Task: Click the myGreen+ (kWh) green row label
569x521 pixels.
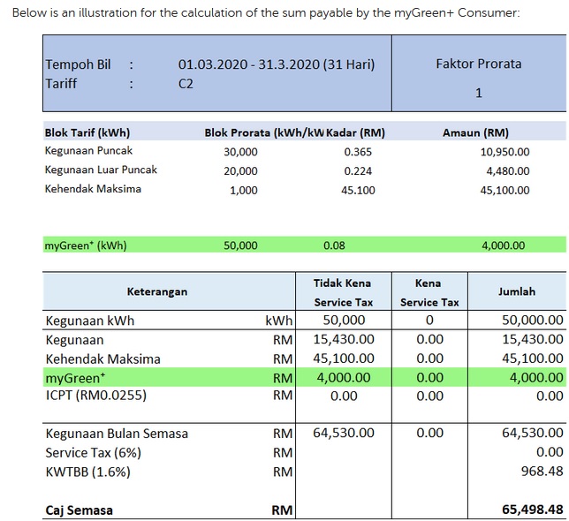Action: pos(86,245)
